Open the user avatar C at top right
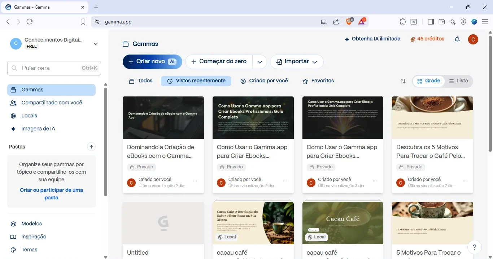493x259 pixels. click(x=473, y=39)
